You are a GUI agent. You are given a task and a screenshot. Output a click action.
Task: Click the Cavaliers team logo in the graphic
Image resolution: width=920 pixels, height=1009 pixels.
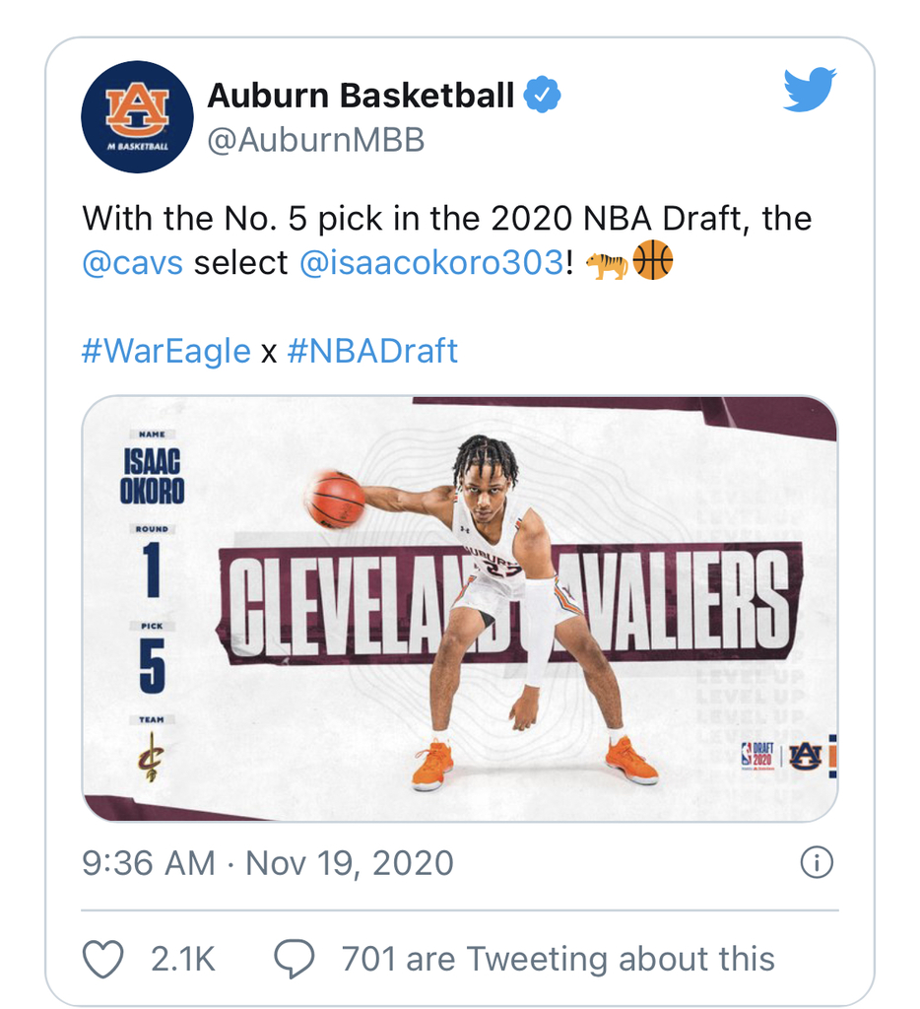pos(151,756)
